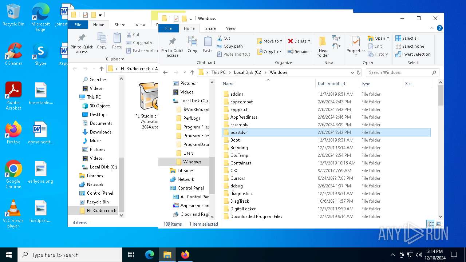Click the volume icon in system tray
Screen dimensions: 466x262
coord(419,255)
